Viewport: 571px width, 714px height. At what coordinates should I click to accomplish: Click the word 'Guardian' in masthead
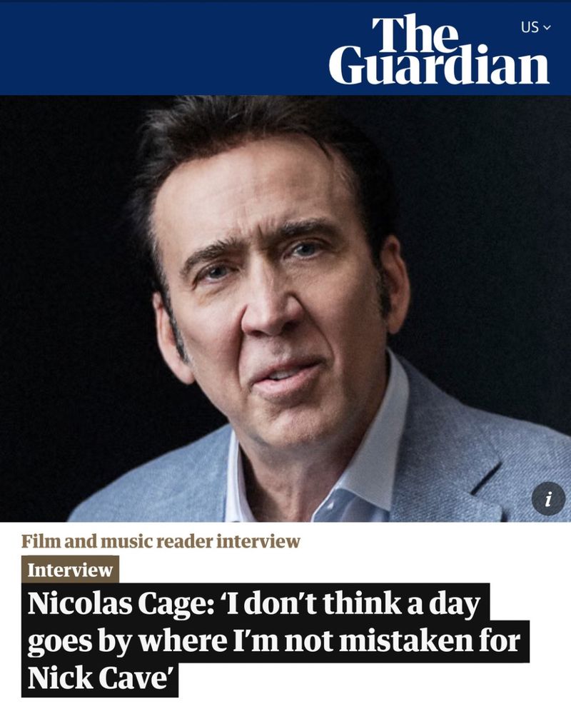click(x=439, y=66)
